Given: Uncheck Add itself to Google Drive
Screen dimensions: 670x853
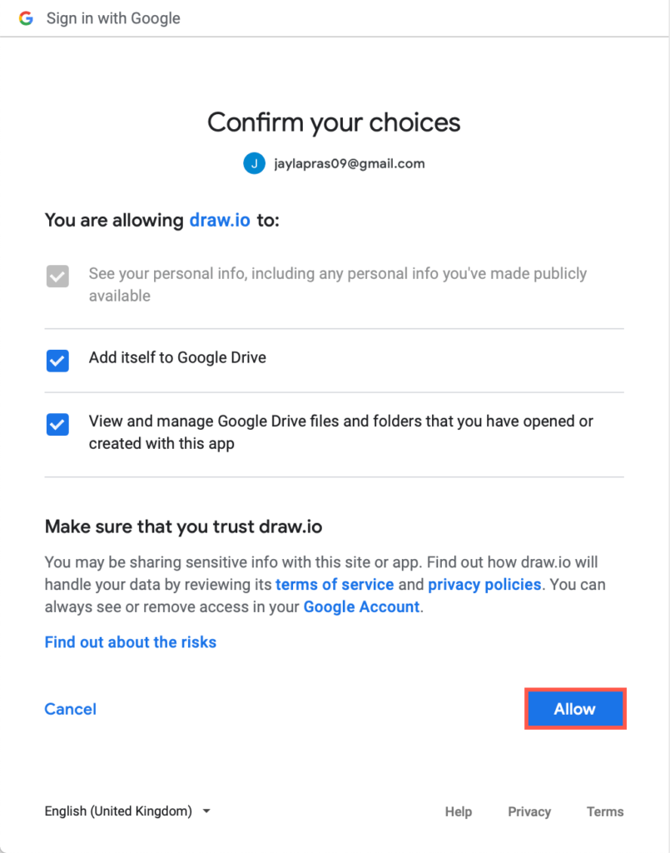Looking at the screenshot, I should 57,360.
